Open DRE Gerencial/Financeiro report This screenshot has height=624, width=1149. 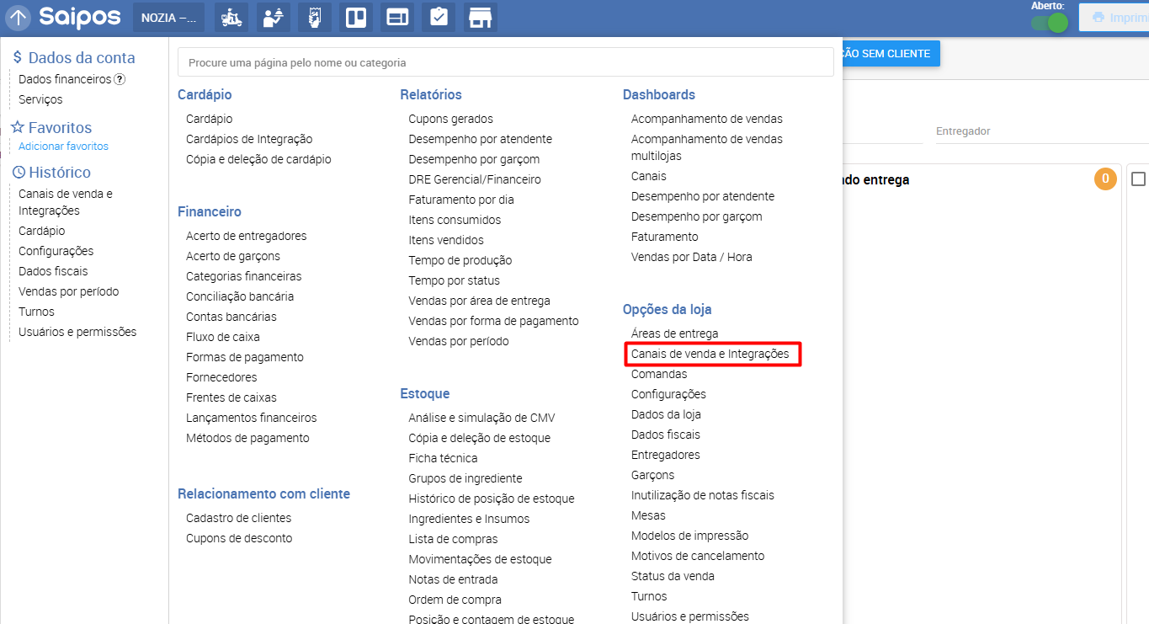(475, 179)
